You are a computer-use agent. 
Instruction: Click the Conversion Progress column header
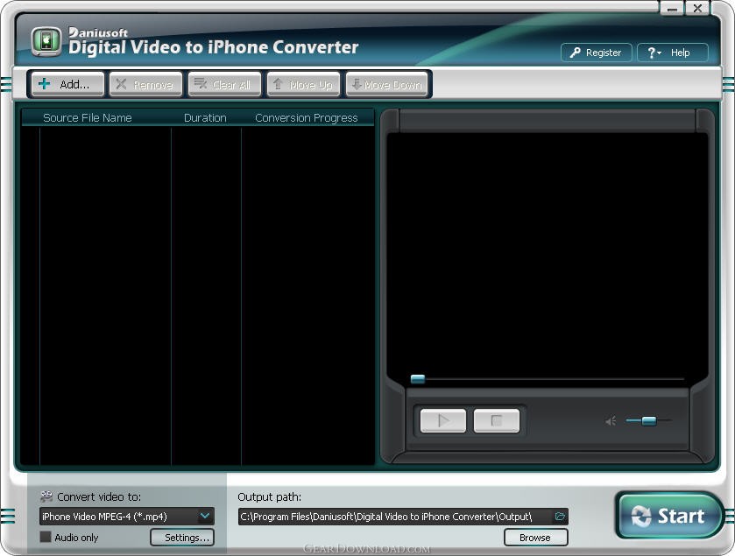[307, 117]
